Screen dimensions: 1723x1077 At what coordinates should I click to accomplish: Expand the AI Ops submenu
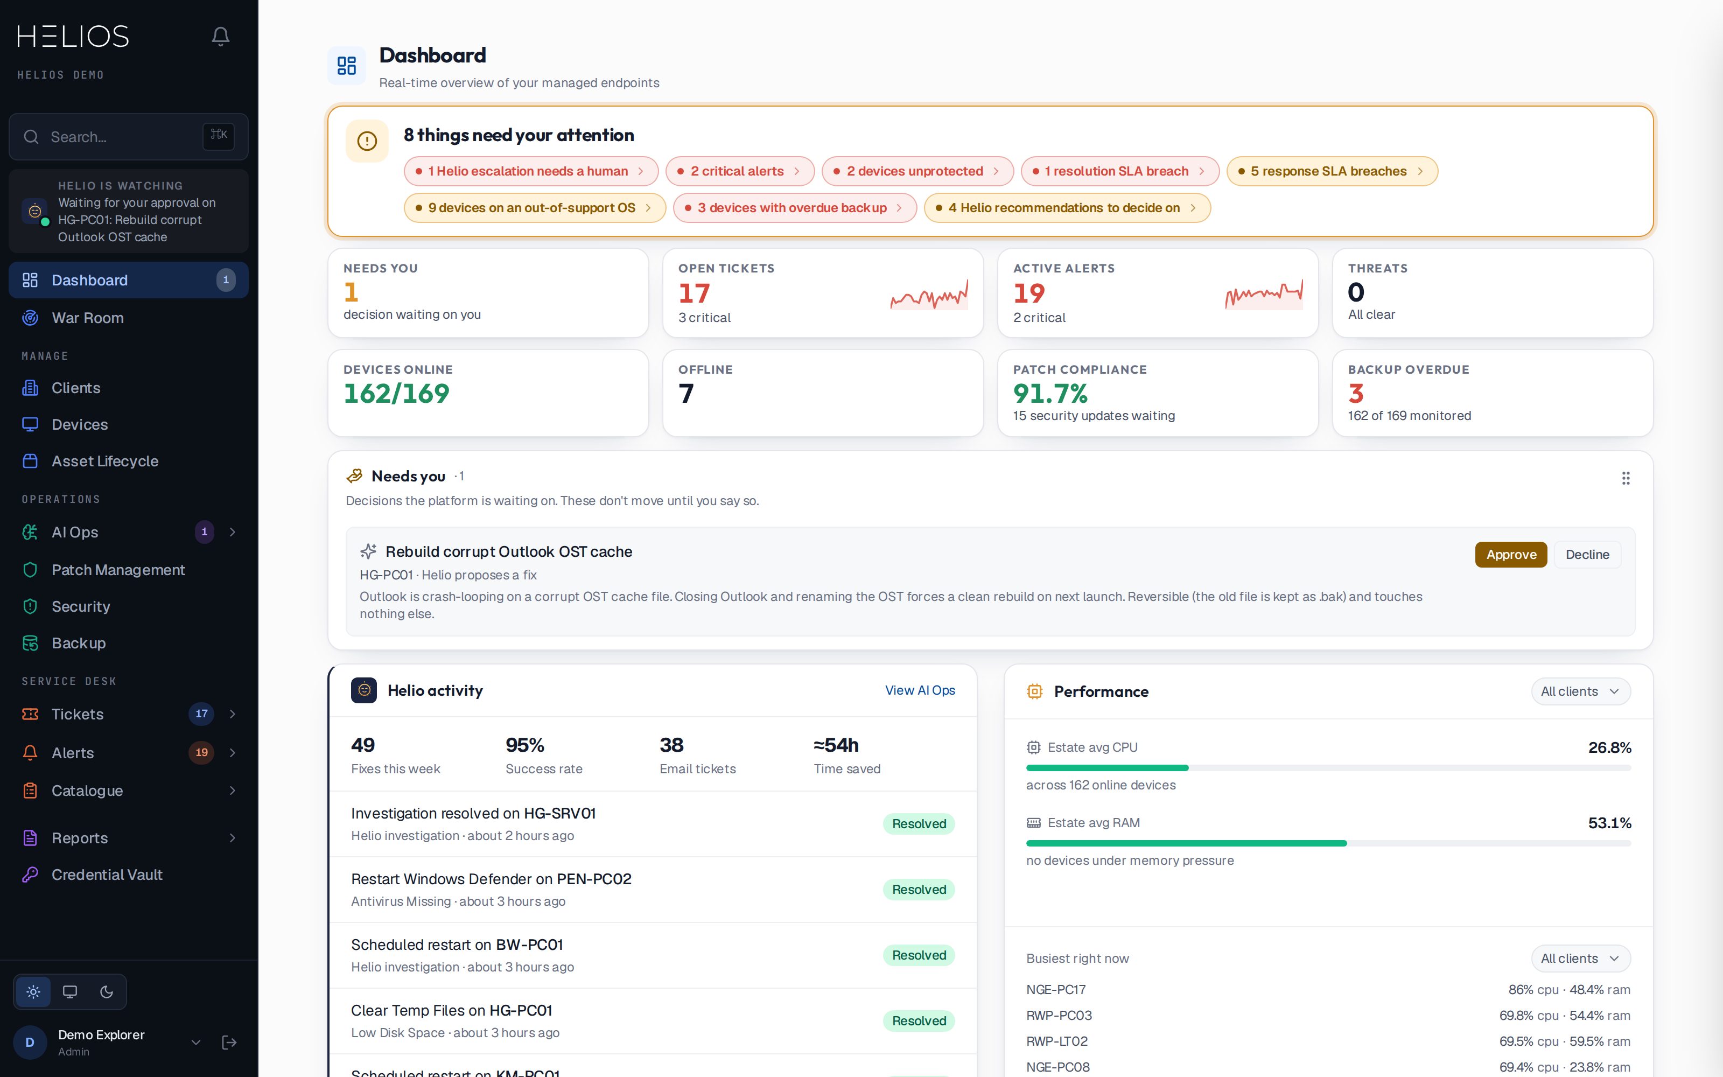pyautogui.click(x=232, y=532)
